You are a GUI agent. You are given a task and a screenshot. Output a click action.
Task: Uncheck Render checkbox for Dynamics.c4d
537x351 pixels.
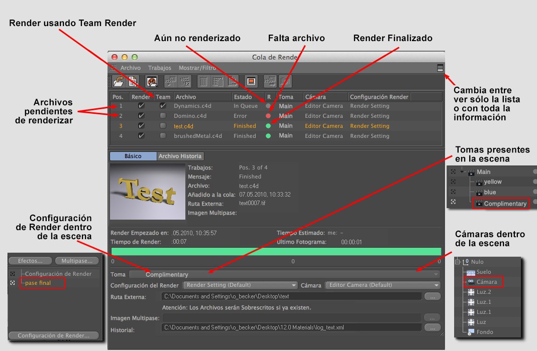141,106
